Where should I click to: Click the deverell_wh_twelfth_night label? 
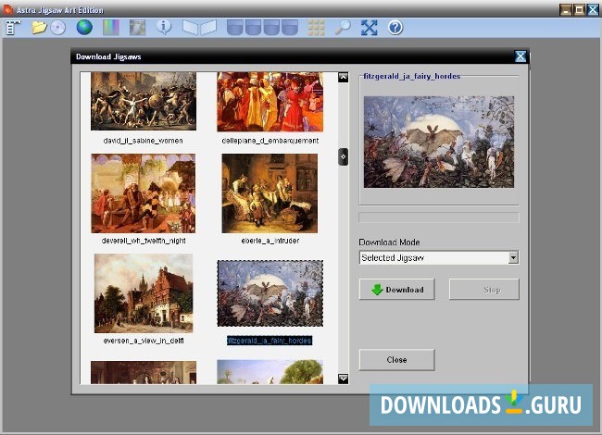144,241
